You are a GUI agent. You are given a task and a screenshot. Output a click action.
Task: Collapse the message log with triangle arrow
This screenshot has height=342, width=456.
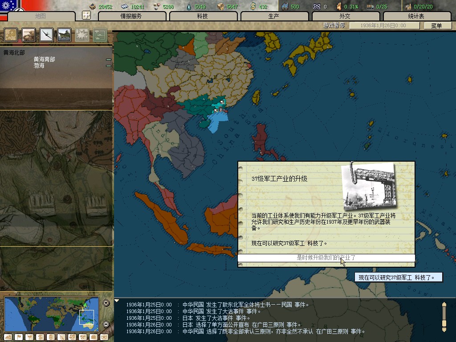[x=117, y=301]
